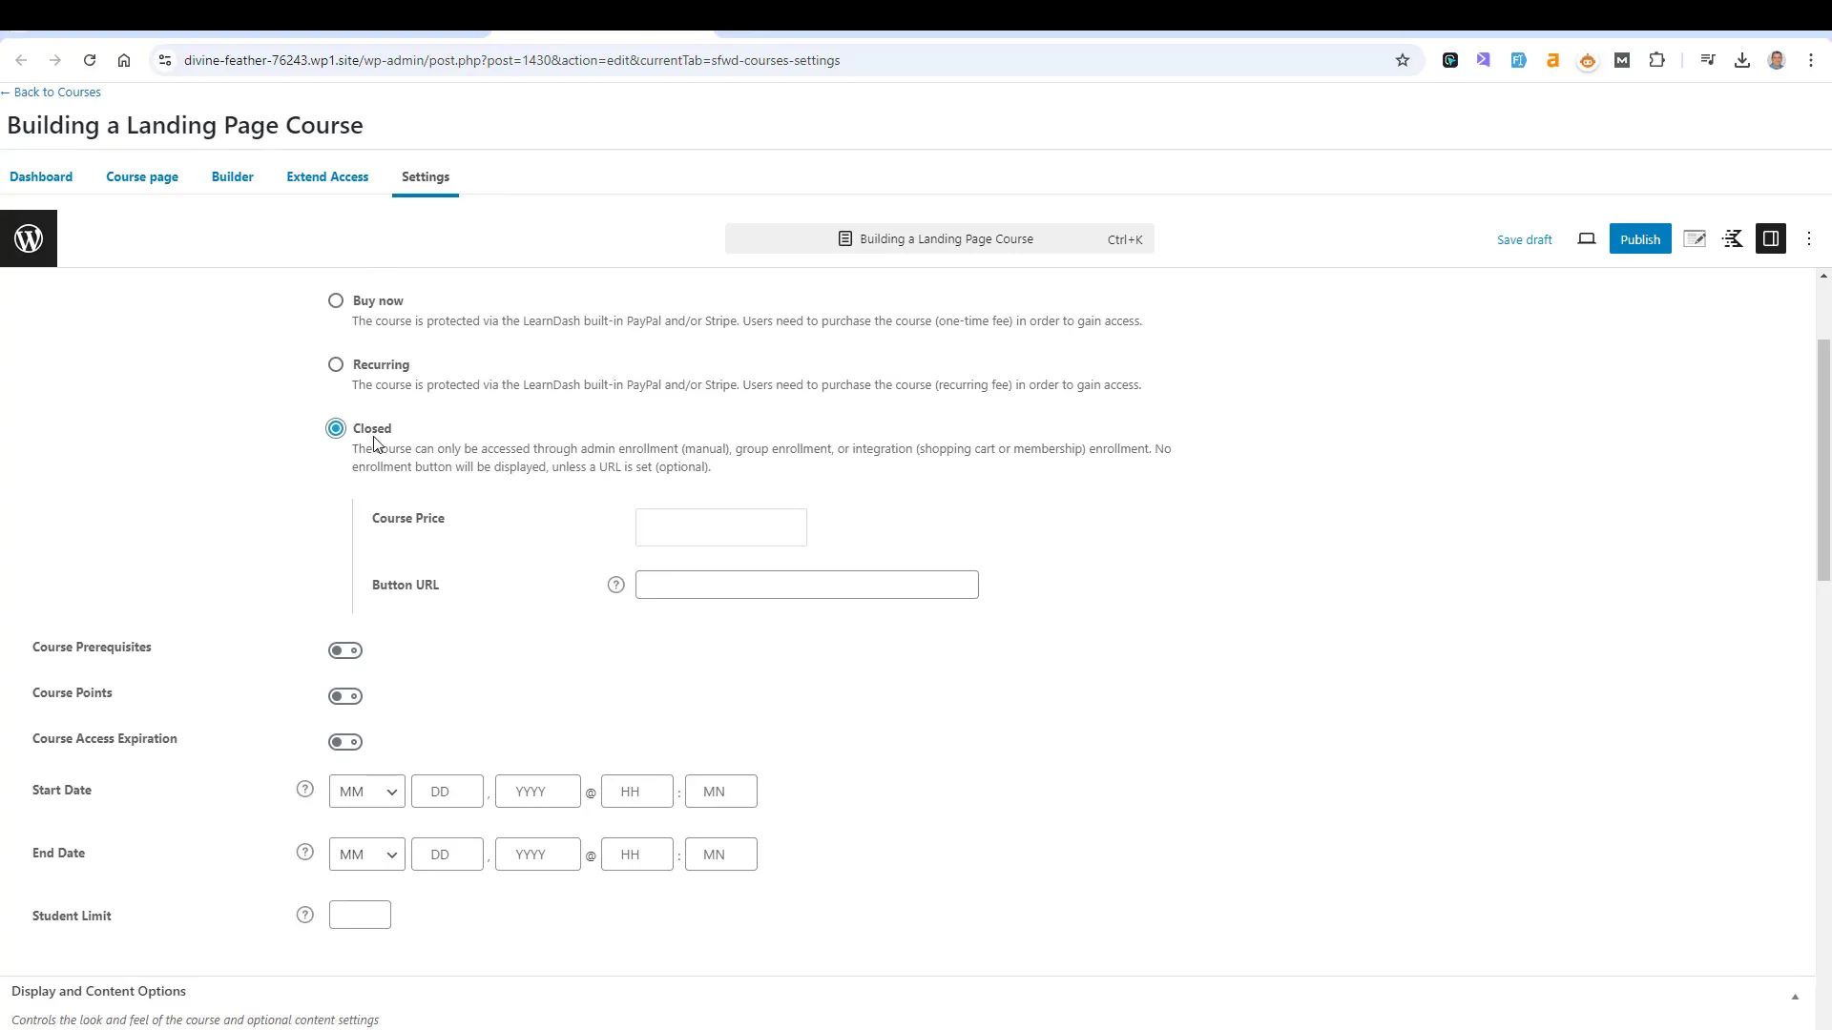Switch to the Dashboard tab
1832x1030 pixels.
click(40, 176)
